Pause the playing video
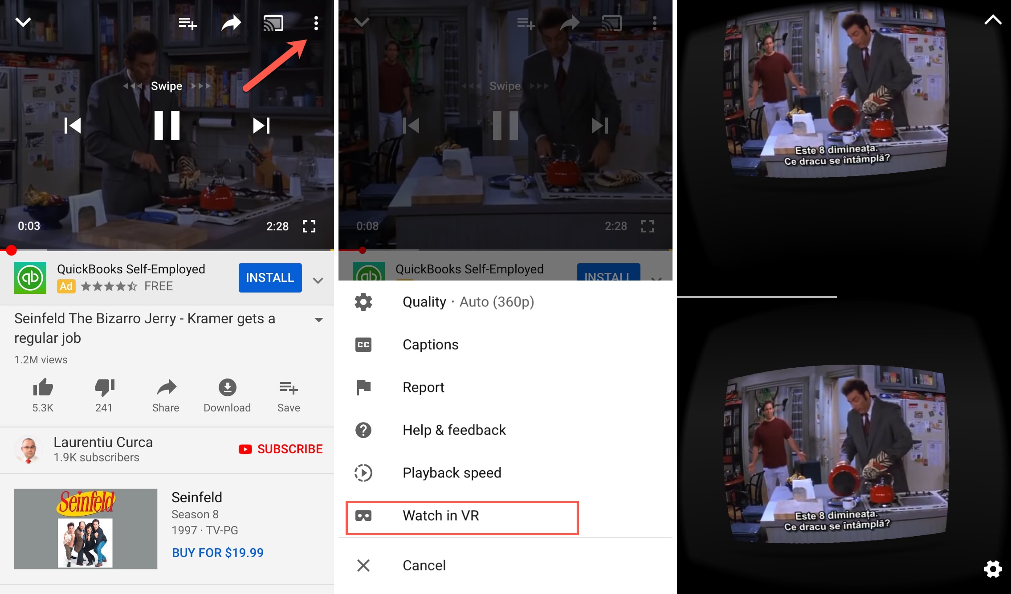This screenshot has width=1011, height=594. pyautogui.click(x=167, y=126)
